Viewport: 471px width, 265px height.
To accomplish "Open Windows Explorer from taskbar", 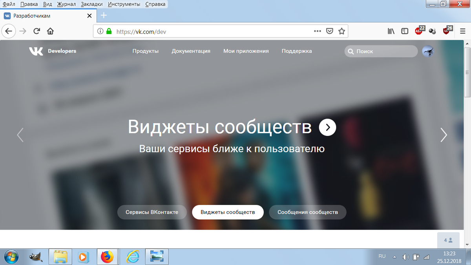I will coord(60,257).
